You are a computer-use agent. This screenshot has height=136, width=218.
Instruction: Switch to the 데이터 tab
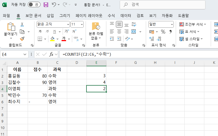pyautogui.click(x=126, y=16)
